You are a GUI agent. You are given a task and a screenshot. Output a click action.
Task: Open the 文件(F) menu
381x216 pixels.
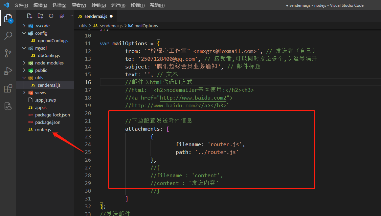(x=21, y=5)
